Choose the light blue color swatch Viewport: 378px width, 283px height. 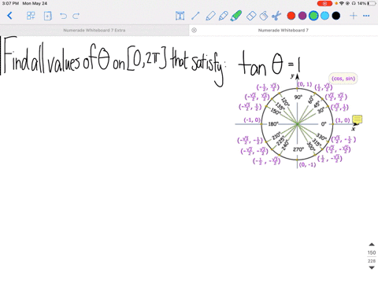[x=324, y=16]
